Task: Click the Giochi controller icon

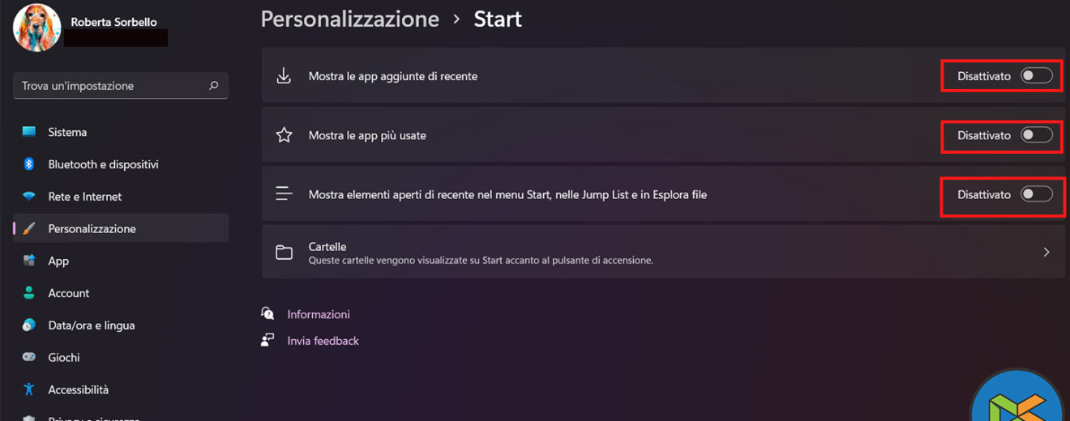Action: coord(29,357)
